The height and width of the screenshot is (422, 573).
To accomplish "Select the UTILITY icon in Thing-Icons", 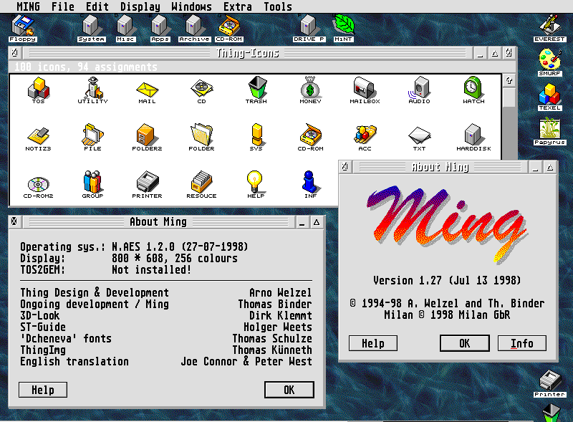I will pyautogui.click(x=92, y=90).
